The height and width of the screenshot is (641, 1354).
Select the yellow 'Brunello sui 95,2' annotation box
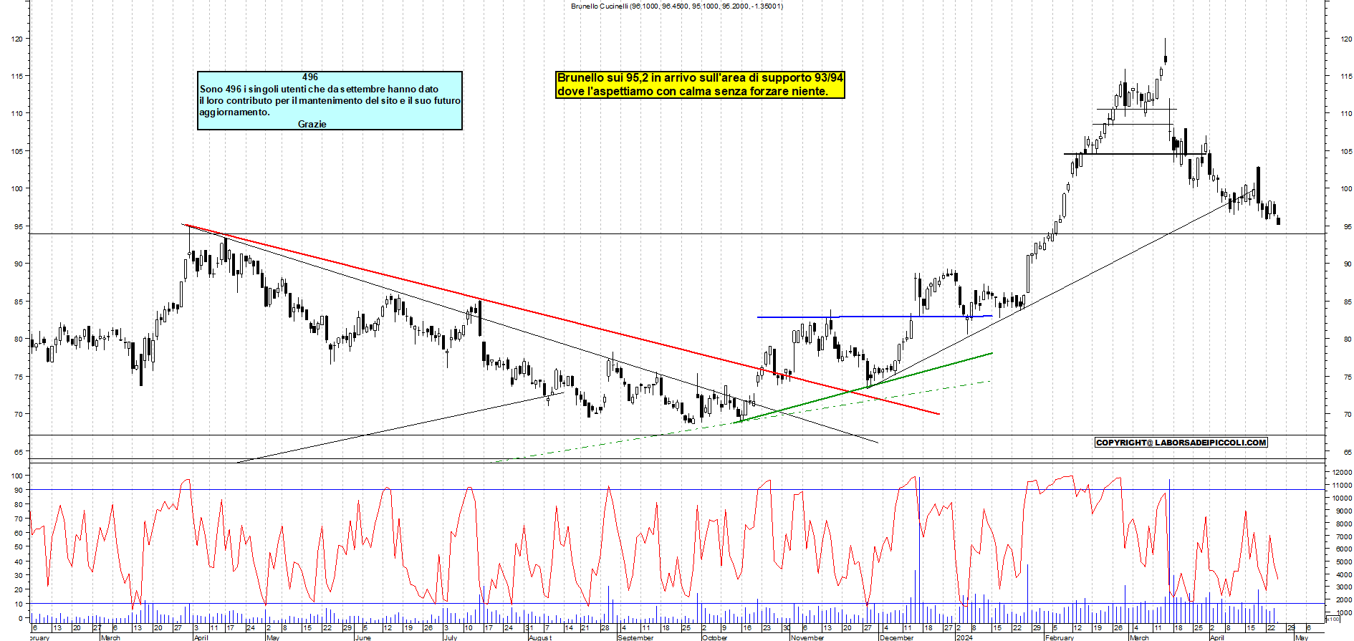pos(700,85)
